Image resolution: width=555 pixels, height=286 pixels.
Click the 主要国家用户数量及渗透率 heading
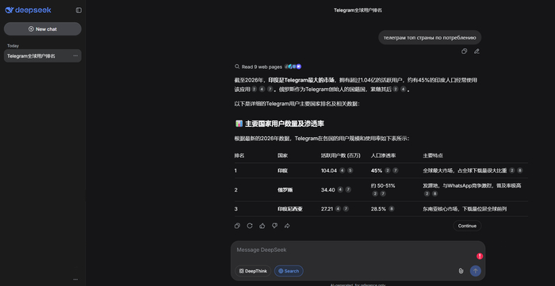pos(285,124)
